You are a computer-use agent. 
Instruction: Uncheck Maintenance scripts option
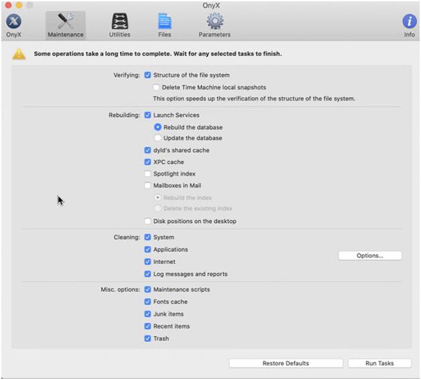(147, 290)
